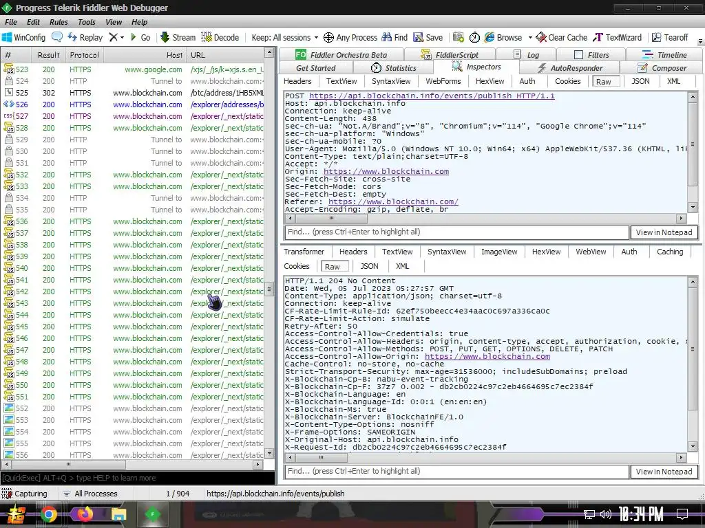This screenshot has width=705, height=528.
Task: Open the Log tab
Action: point(526,55)
